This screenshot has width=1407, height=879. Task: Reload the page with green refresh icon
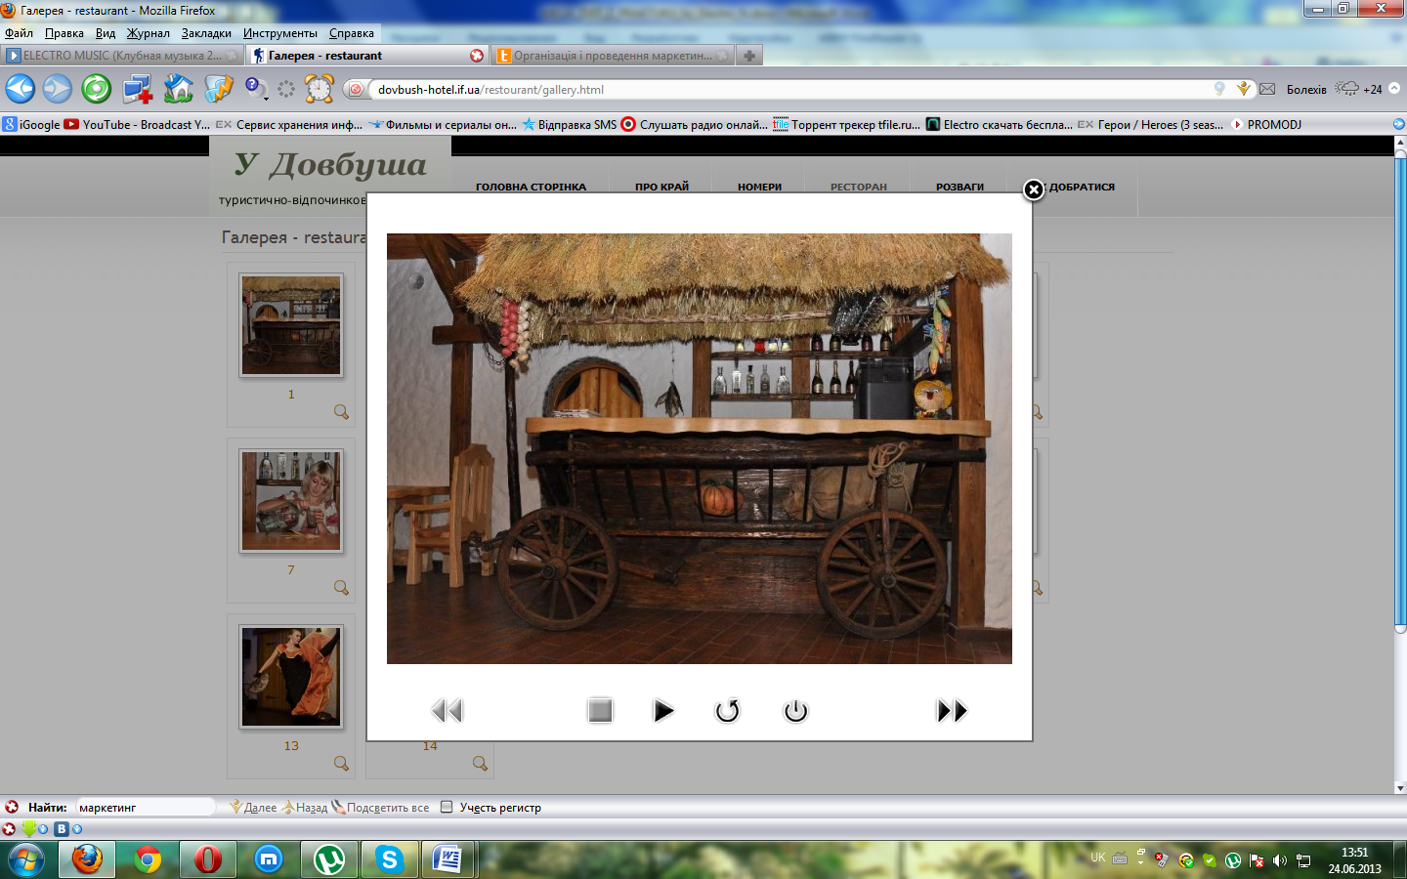pos(97,89)
